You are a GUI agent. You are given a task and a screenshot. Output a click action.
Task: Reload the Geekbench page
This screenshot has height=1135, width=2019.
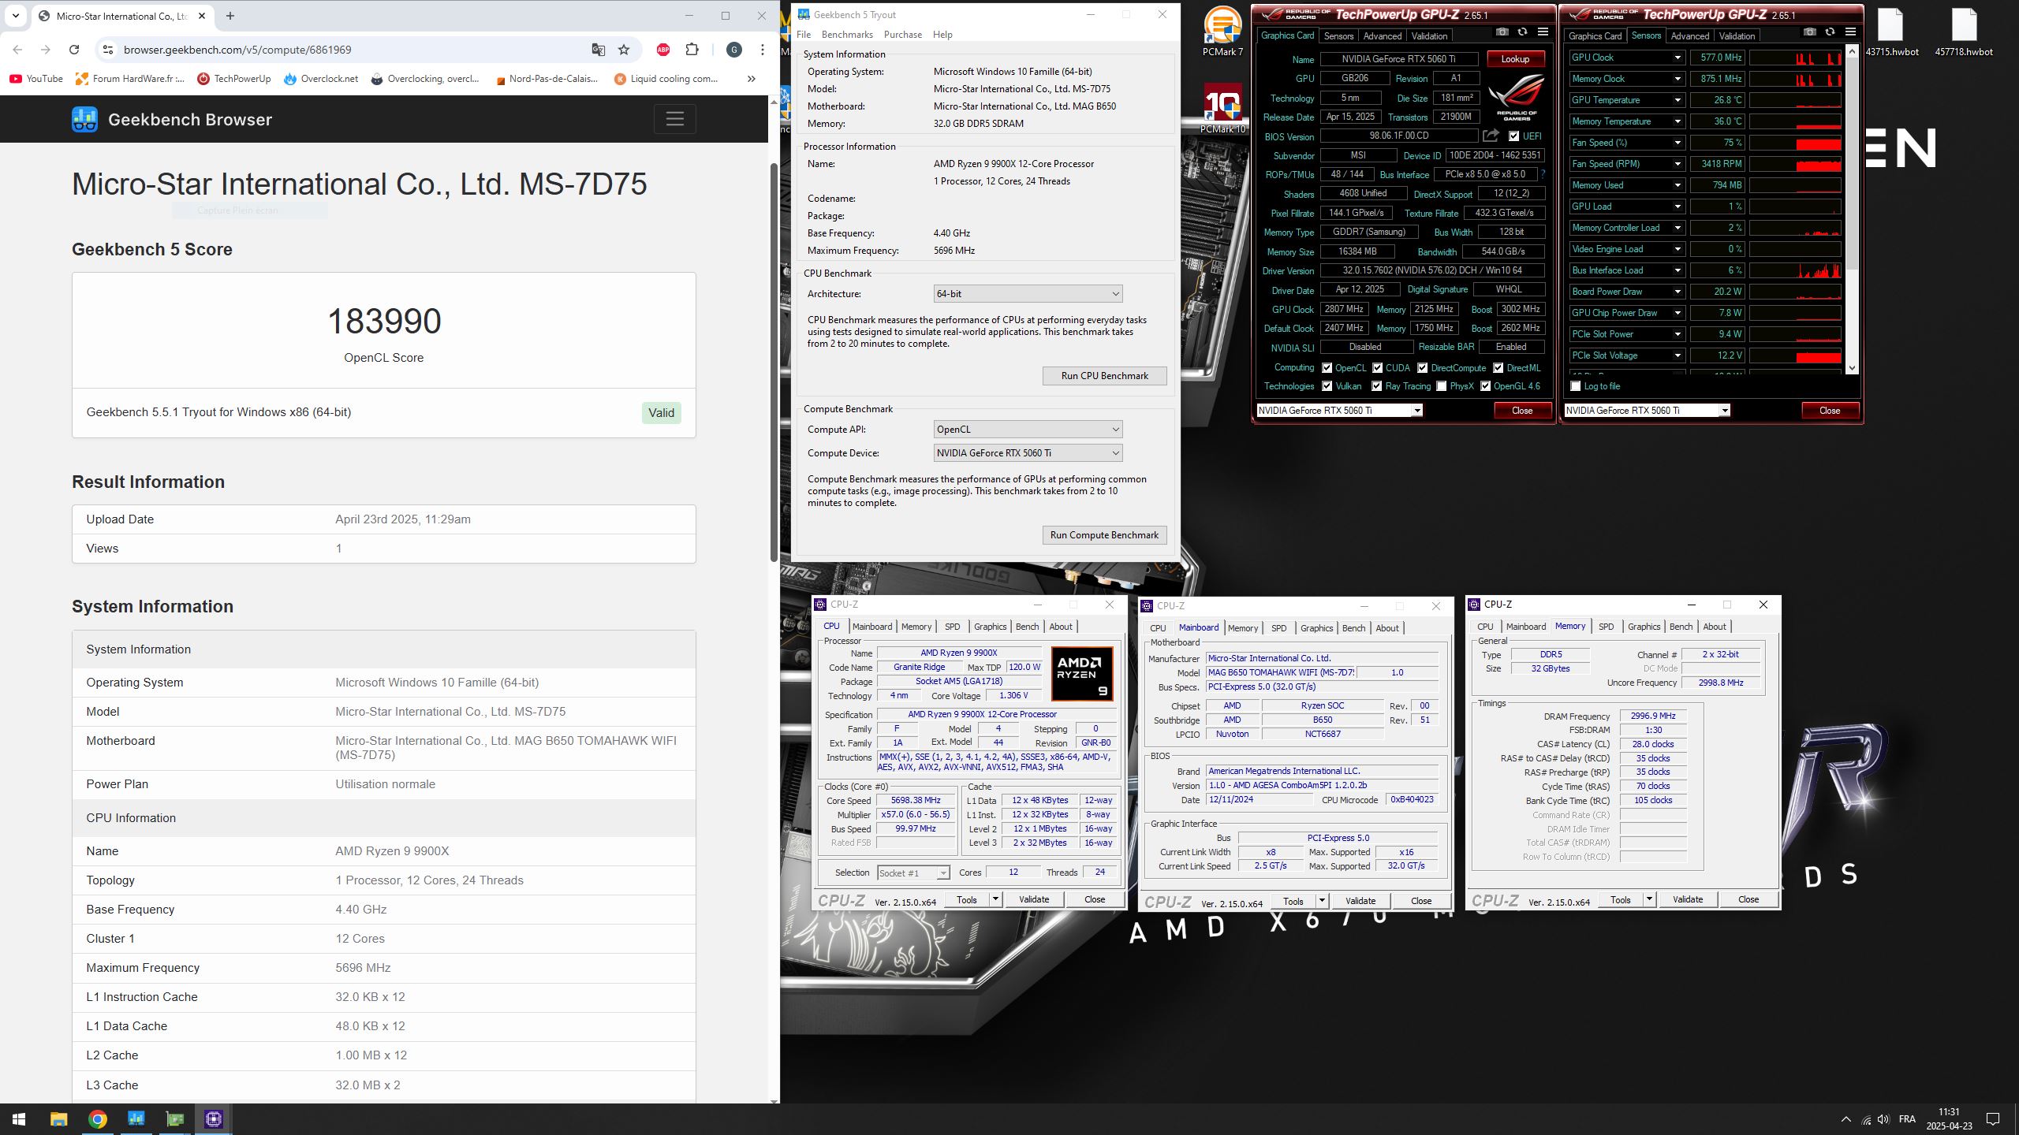click(x=74, y=50)
